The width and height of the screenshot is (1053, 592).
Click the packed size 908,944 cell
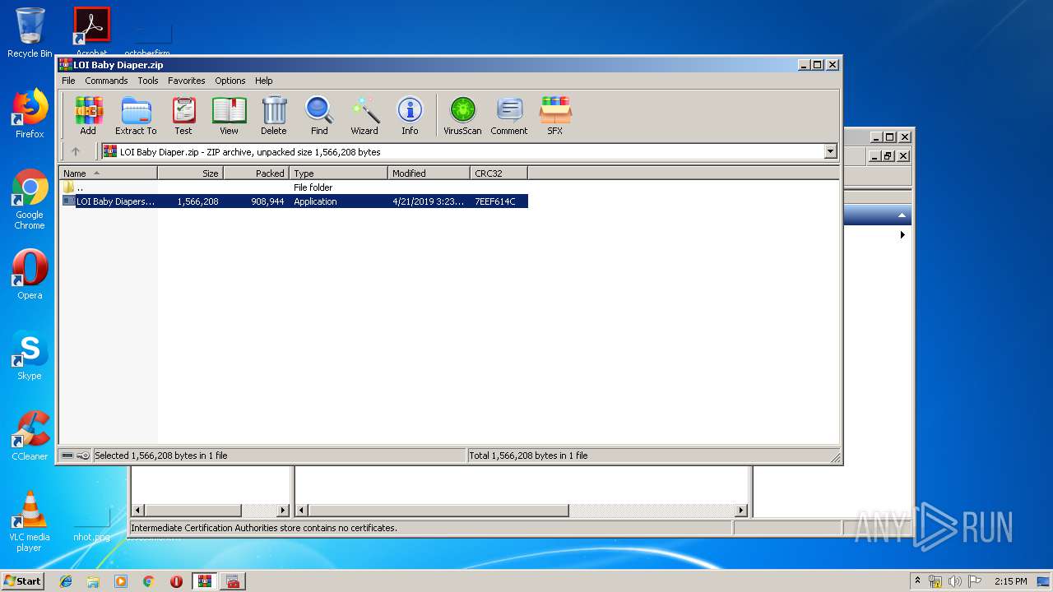267,201
